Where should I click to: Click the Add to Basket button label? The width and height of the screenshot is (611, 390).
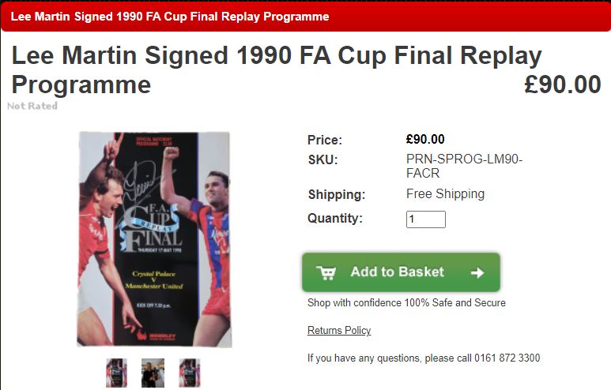[397, 272]
